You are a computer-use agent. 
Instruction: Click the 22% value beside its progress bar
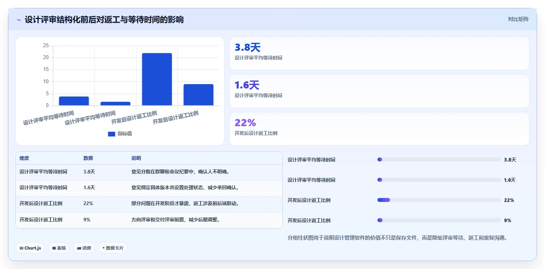point(509,200)
